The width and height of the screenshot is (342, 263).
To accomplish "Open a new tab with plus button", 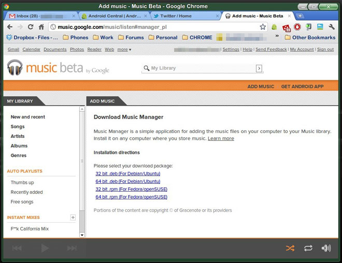I will pos(300,16).
